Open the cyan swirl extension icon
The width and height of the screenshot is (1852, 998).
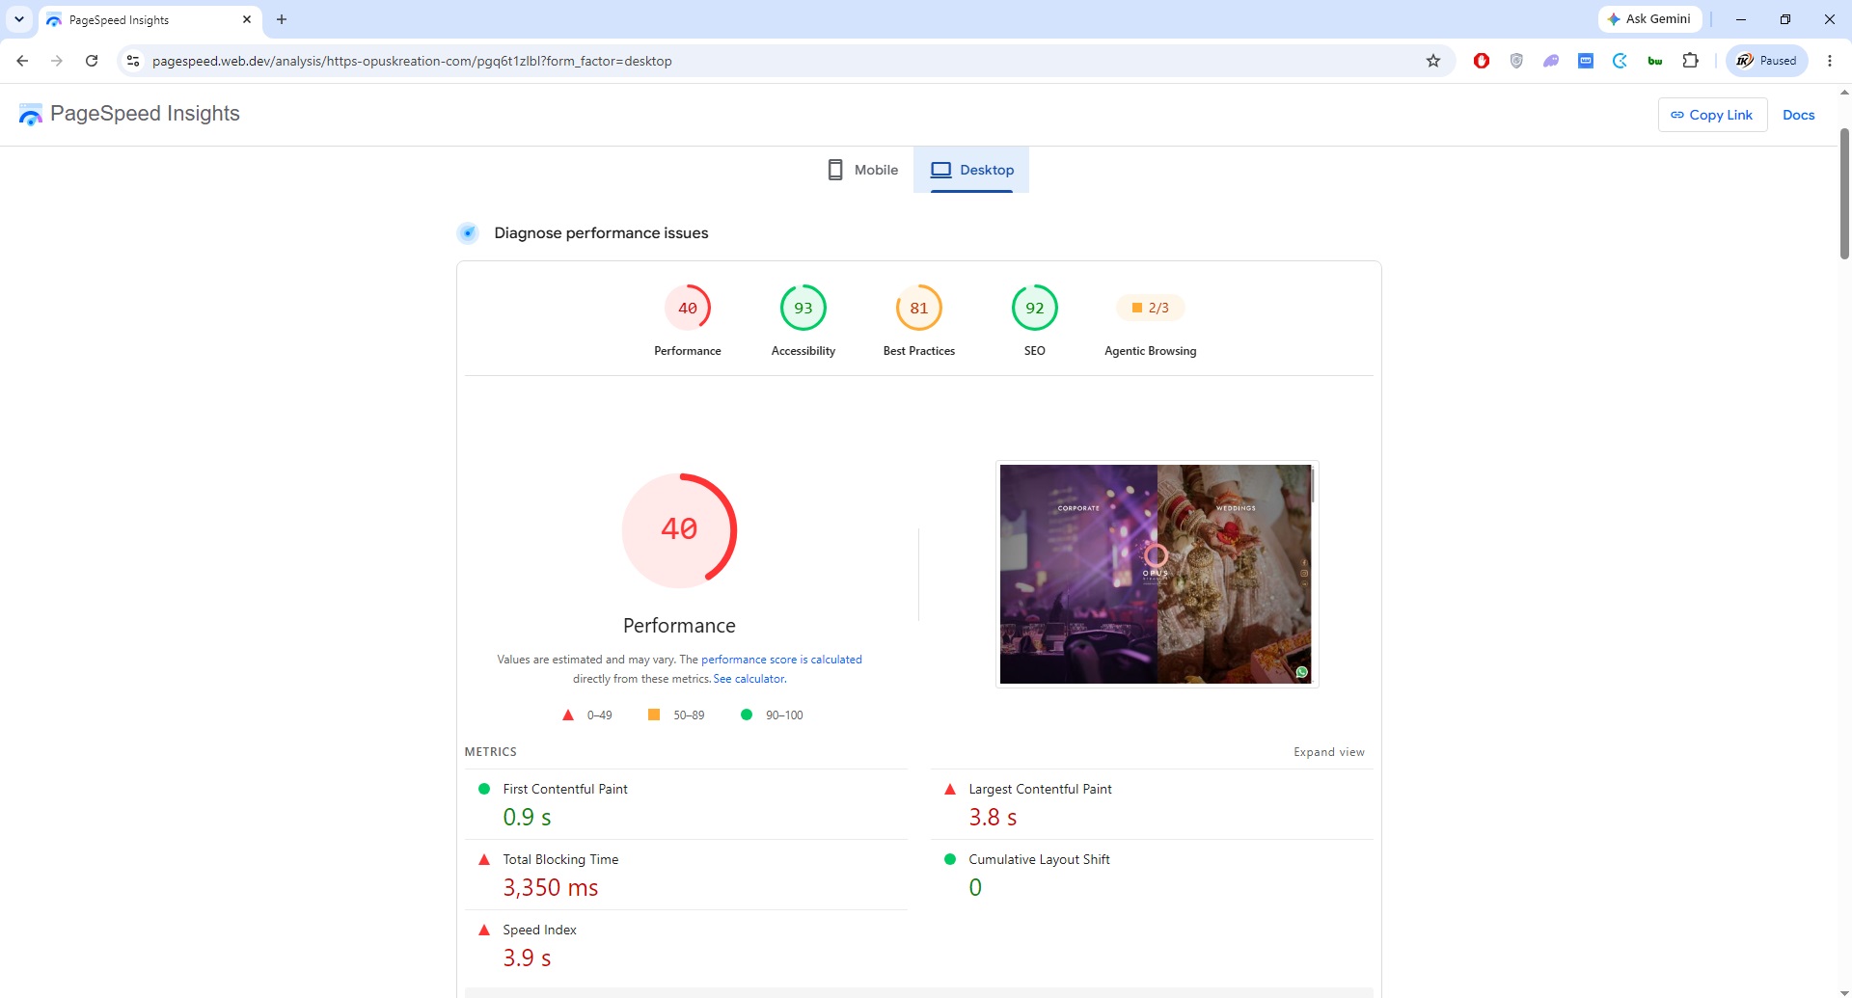click(1620, 61)
